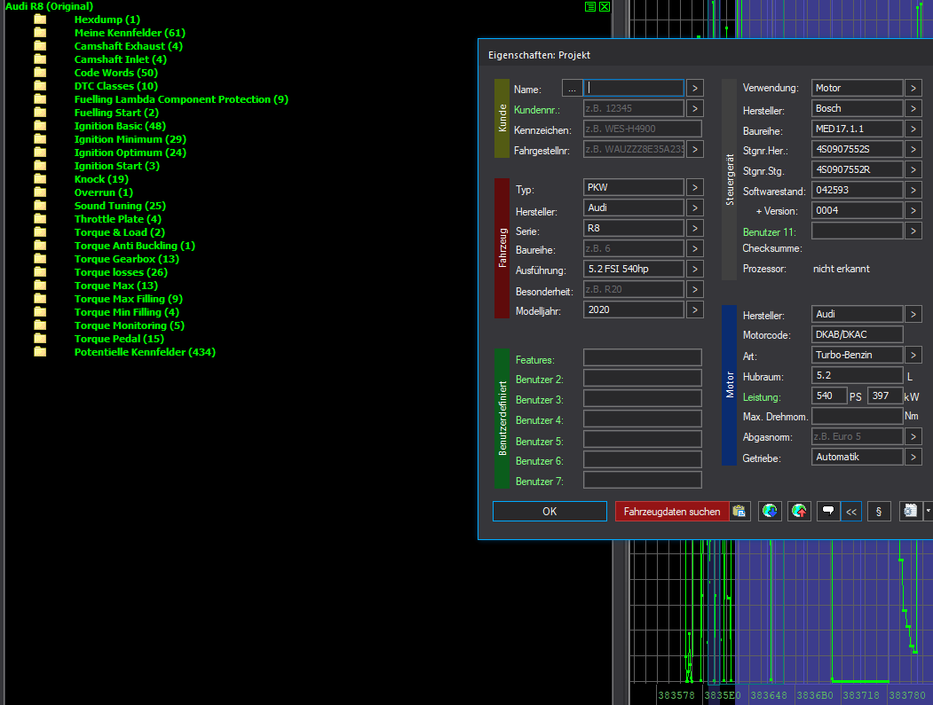Click the Stgnr.Her. field 4S0907552S

coord(858,149)
